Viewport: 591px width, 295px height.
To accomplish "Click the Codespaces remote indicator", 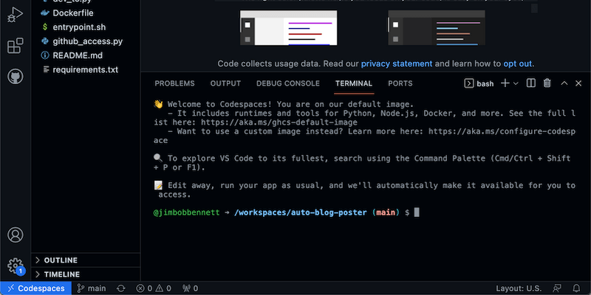I will [35, 288].
